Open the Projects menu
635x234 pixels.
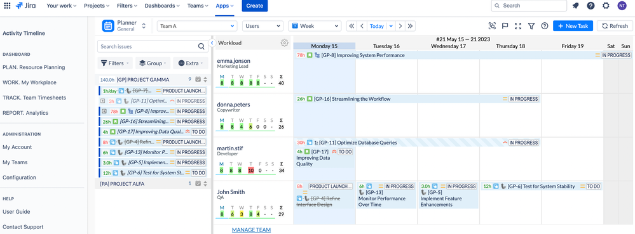(97, 6)
